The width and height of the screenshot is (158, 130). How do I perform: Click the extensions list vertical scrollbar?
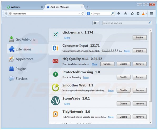[x=150, y=66]
